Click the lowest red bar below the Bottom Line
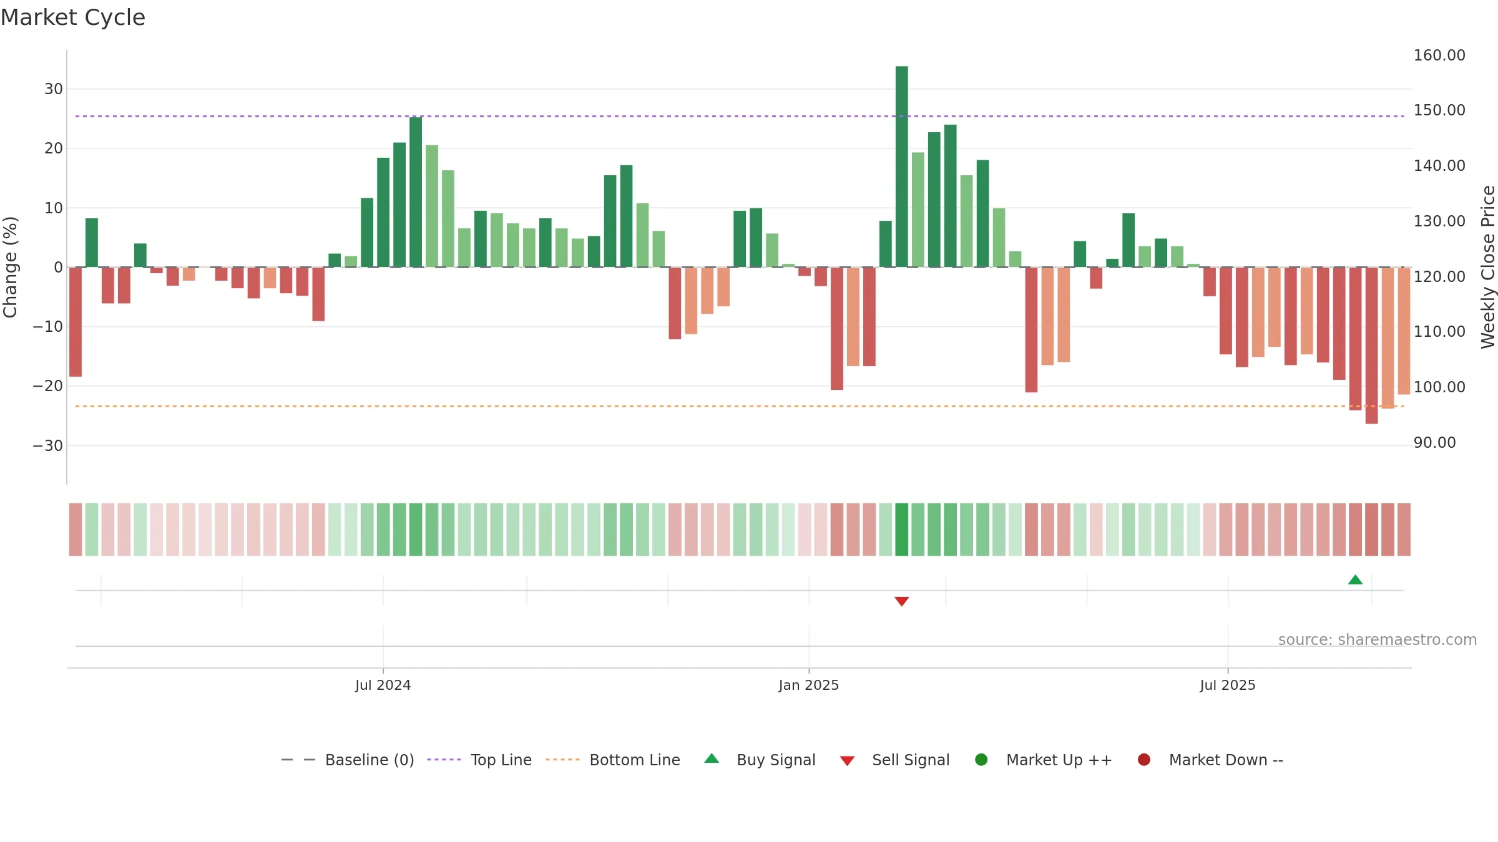This screenshot has width=1498, height=842. click(x=1371, y=346)
